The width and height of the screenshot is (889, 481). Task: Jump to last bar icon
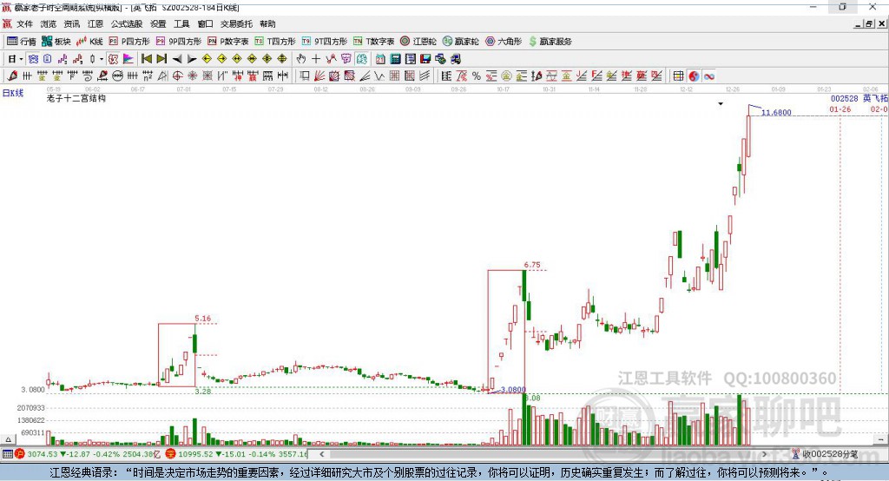coord(161,59)
